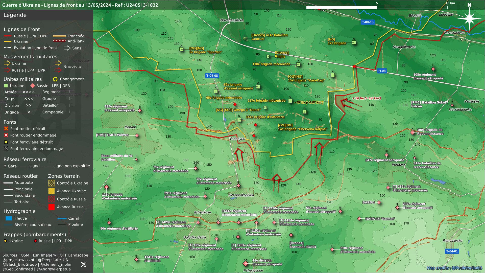Image resolution: width=485 pixels, height=273 pixels.
Task: Click the yellow Changement circle in legend
Action: 55,79
